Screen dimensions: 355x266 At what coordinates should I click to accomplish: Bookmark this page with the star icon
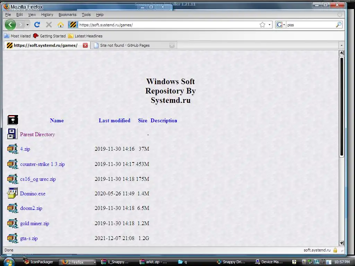click(262, 25)
